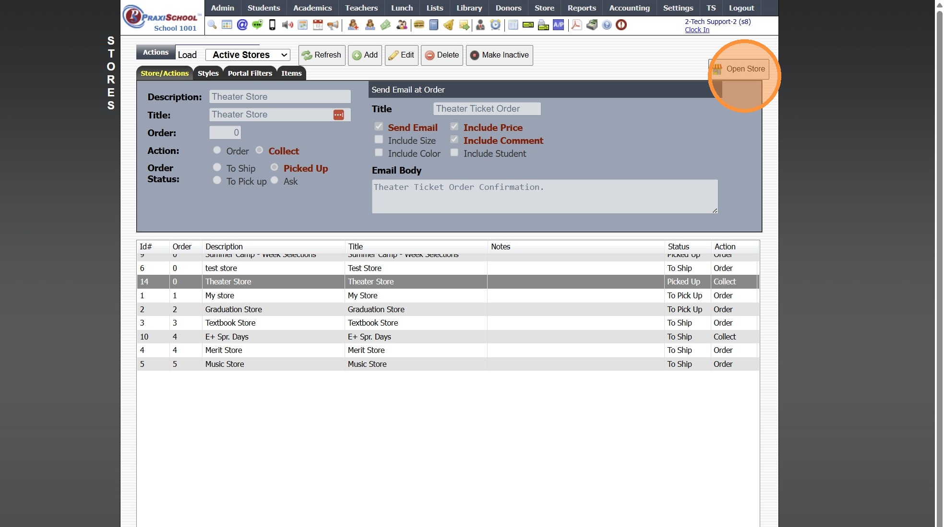
Task: Open the email @ icon
Action: (x=242, y=25)
